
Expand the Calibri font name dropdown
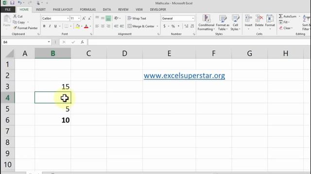[68, 18]
